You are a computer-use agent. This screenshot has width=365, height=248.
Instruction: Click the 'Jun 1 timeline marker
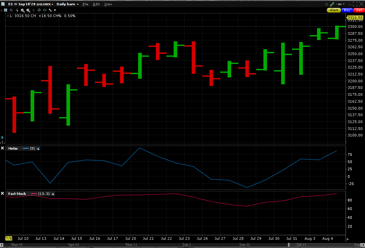click(x=187, y=245)
